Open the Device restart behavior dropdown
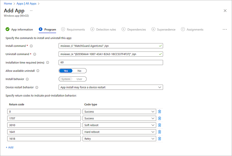 coord(111,87)
